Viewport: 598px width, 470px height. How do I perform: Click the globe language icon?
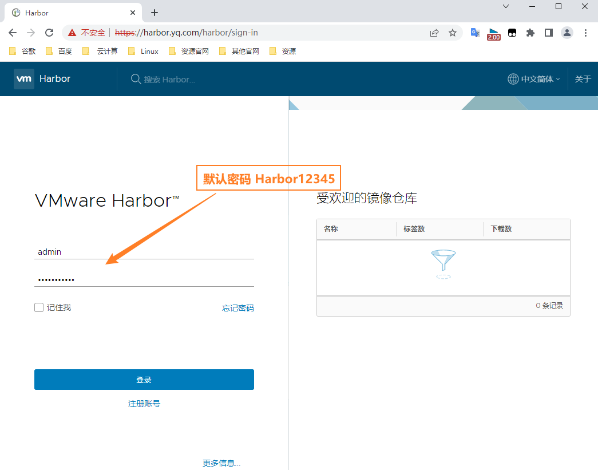(x=513, y=79)
